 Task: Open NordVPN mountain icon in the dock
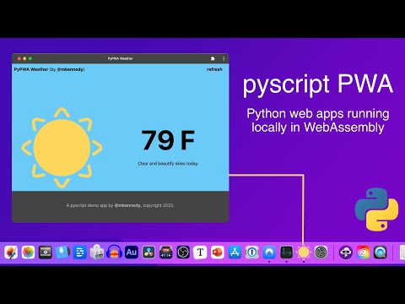pos(269,252)
